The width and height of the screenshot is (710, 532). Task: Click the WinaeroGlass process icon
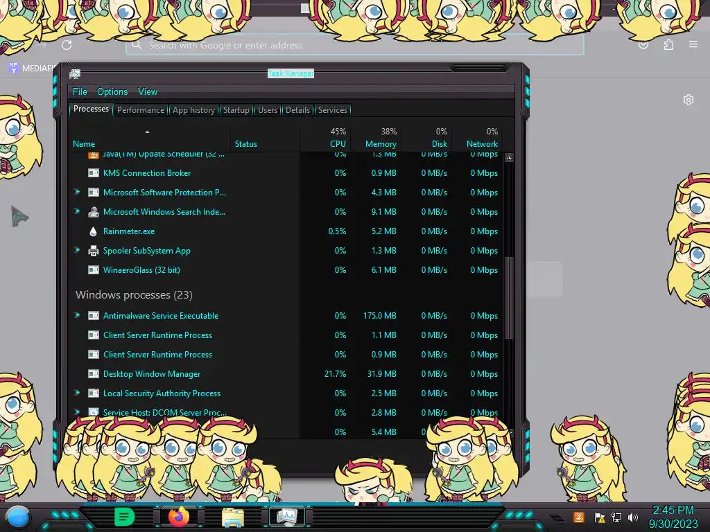pos(94,270)
